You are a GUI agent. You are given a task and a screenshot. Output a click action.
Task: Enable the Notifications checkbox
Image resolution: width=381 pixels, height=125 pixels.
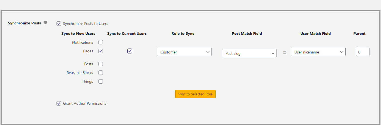[101, 42]
